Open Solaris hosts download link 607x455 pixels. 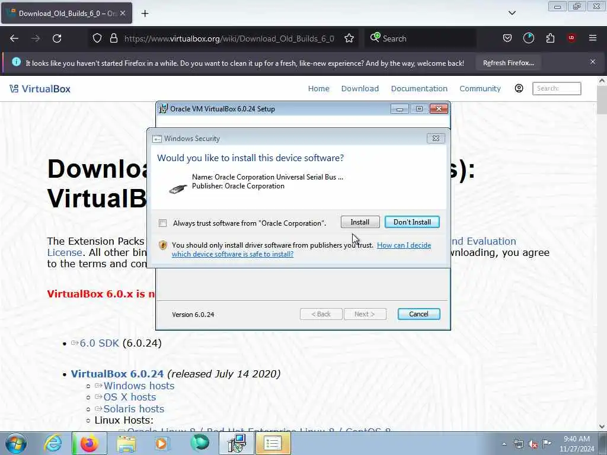click(133, 409)
